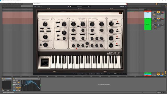This screenshot has width=167, height=94.
Task: Close the SEM V plugin window
Action: tap(126, 4)
